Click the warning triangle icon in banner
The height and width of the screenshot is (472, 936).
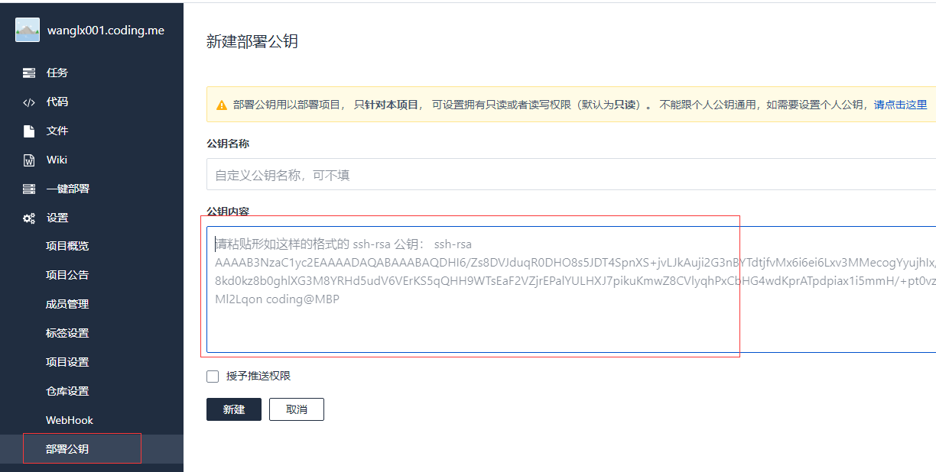[221, 103]
